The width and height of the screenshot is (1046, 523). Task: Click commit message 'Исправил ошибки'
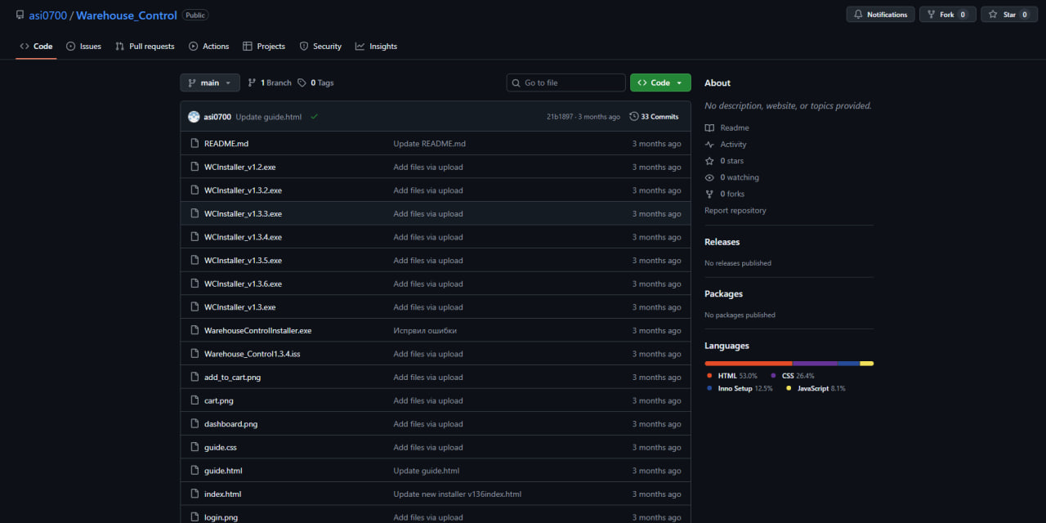coord(425,331)
